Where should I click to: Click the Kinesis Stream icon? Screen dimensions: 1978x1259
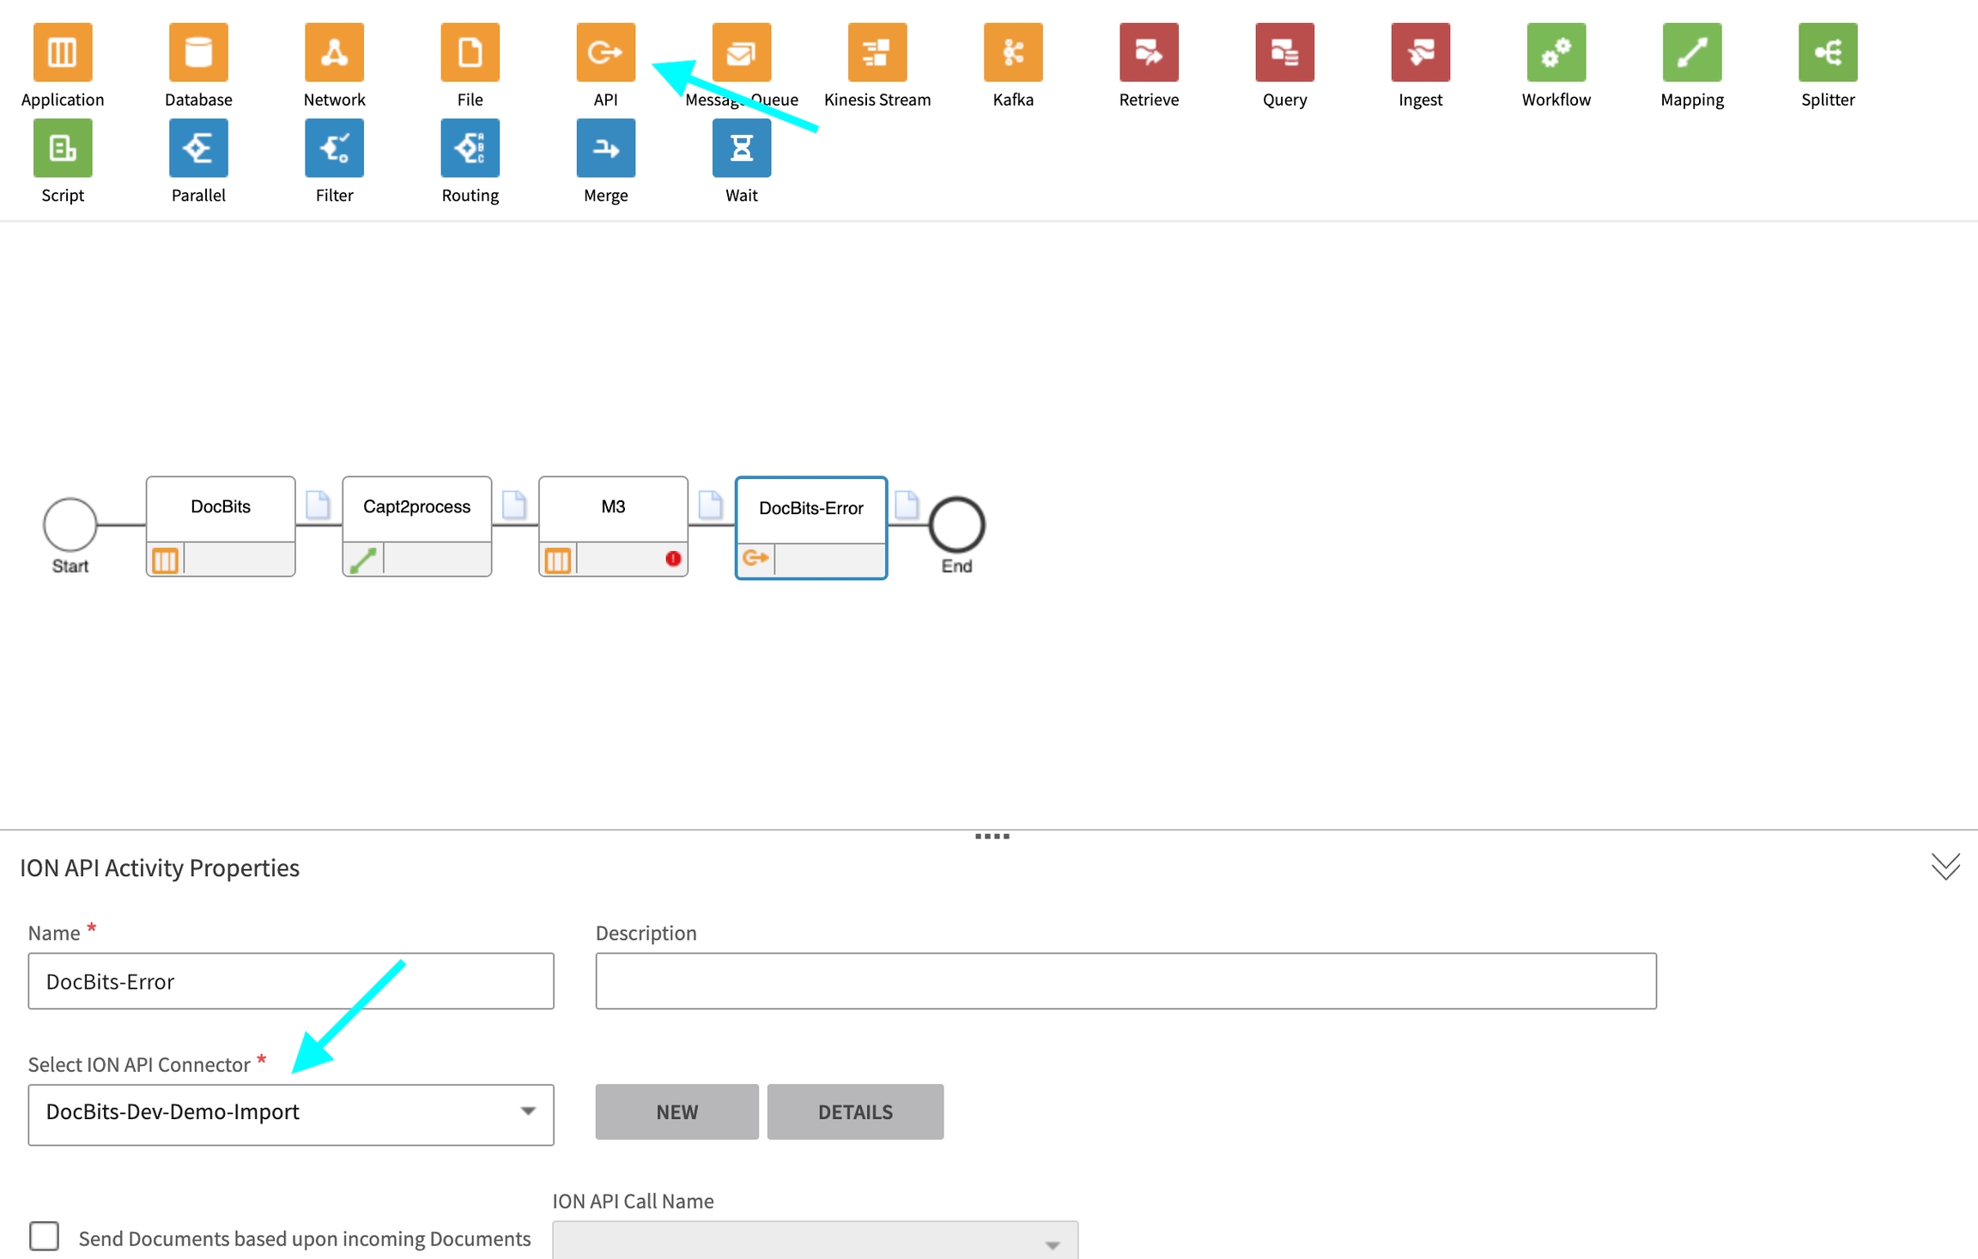coord(877,53)
